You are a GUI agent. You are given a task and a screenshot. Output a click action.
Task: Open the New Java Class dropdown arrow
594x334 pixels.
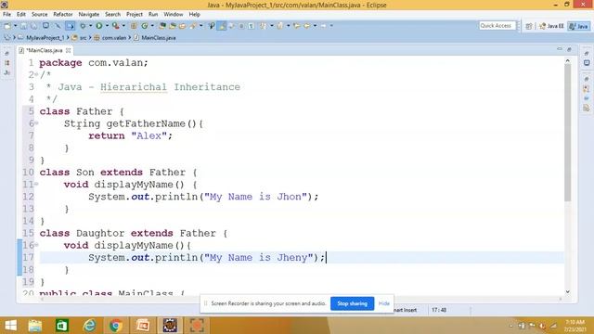click(152, 26)
